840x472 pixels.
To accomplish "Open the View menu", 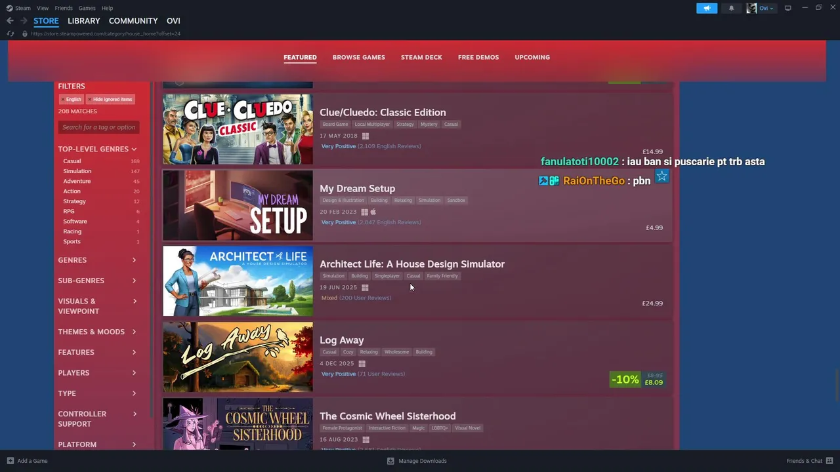I will 43,8.
